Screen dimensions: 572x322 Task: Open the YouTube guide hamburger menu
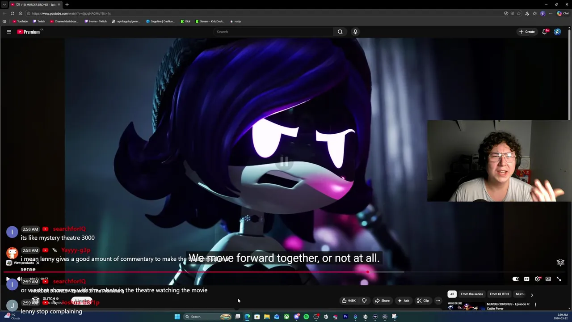[8, 32]
